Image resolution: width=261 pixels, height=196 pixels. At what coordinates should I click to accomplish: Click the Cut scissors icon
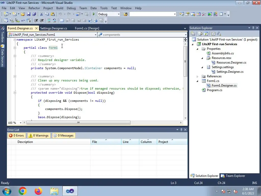pyautogui.click(x=42, y=14)
